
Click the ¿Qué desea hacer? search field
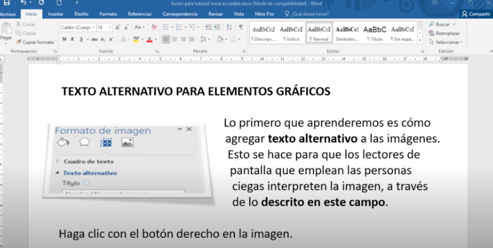click(x=310, y=14)
